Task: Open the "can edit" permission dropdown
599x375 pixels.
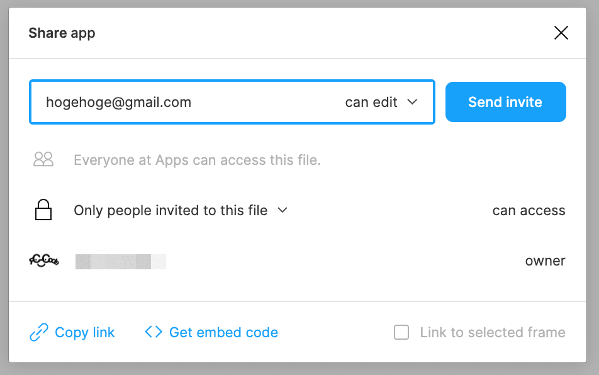Action: pos(380,102)
